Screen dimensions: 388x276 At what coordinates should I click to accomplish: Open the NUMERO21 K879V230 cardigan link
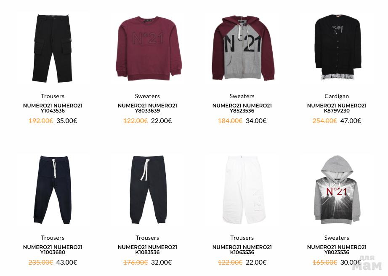coord(337,108)
